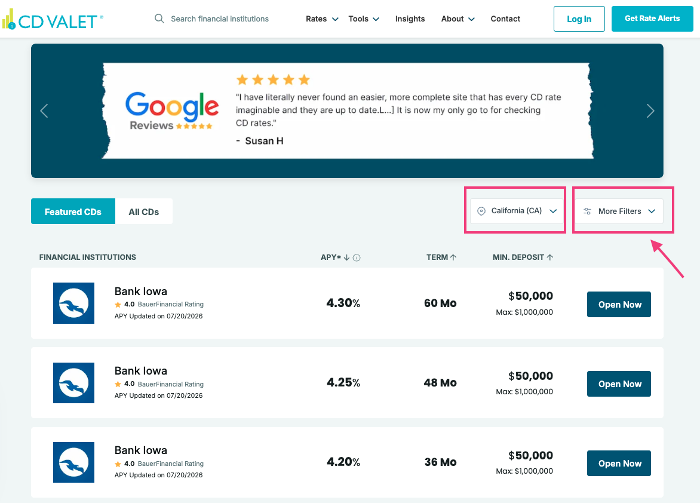Show previous review with left arrow
Image resolution: width=700 pixels, height=503 pixels.
point(44,111)
